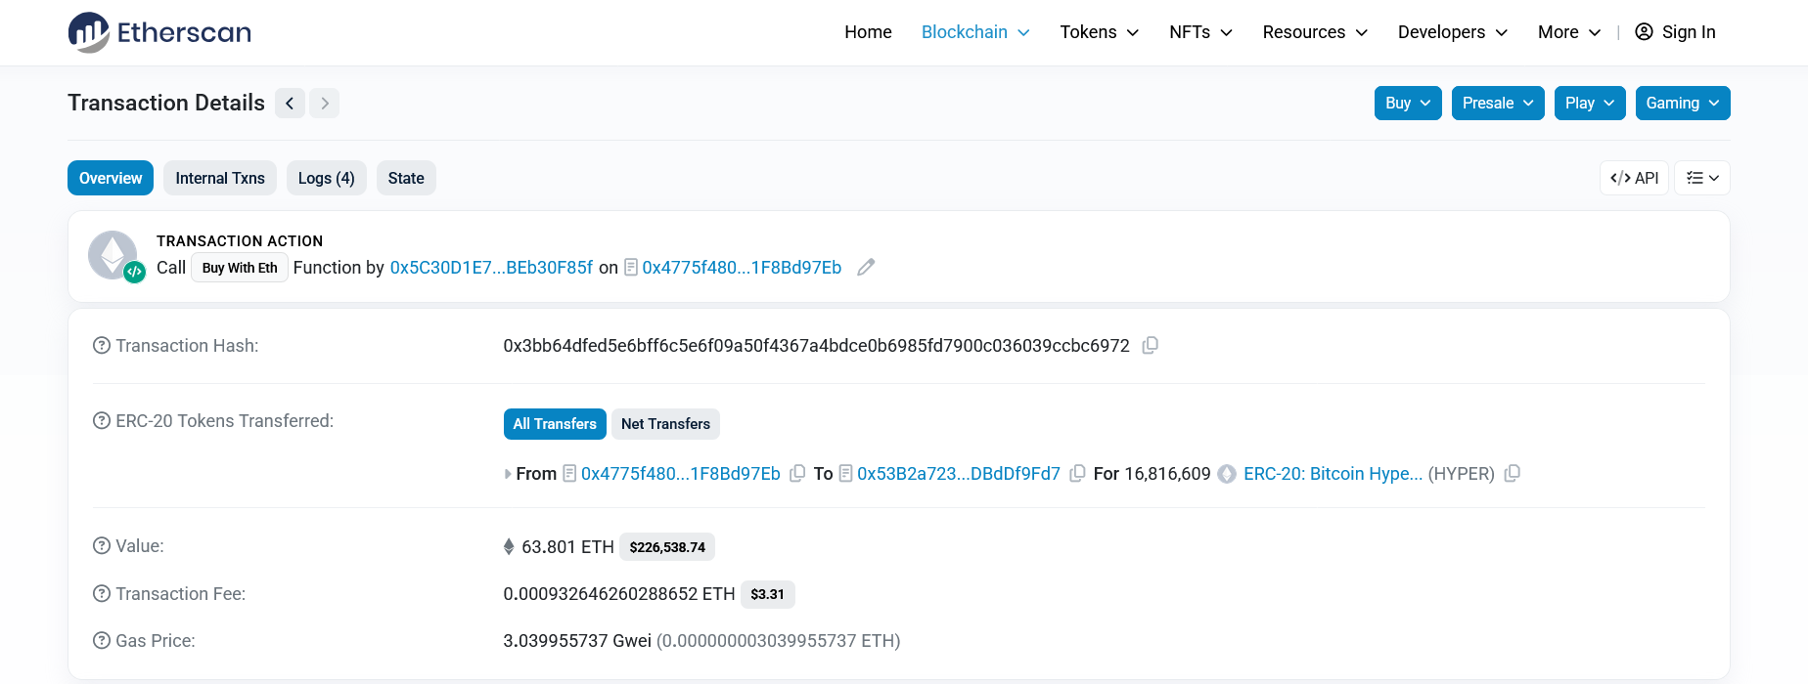Screen dimensions: 1808x684
Task: Click the Etherscan logo
Action: [x=159, y=32]
